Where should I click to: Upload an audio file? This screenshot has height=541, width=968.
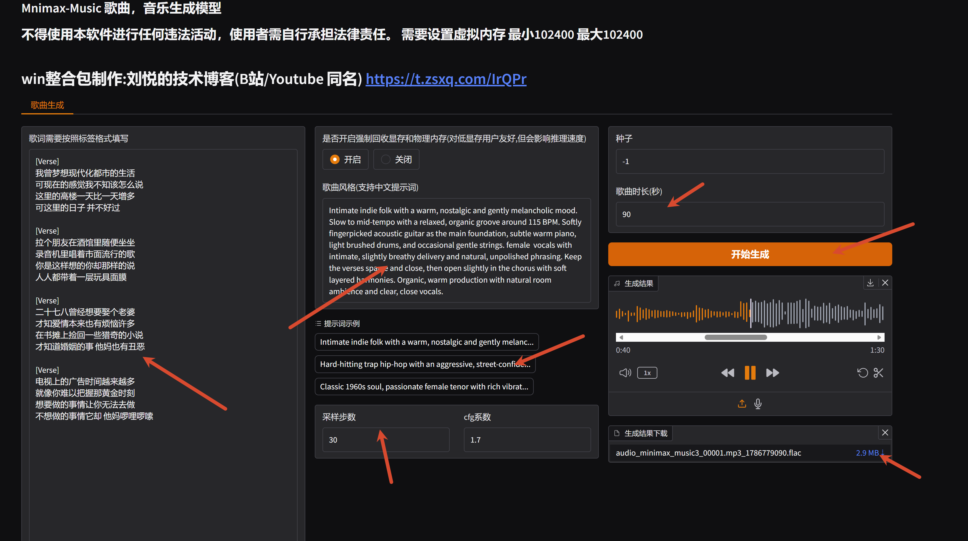pyautogui.click(x=742, y=404)
